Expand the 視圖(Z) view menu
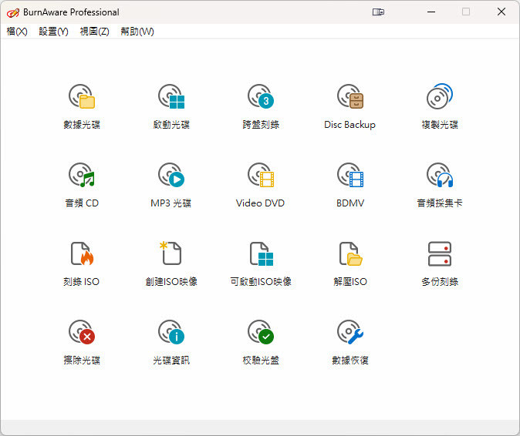 click(94, 32)
